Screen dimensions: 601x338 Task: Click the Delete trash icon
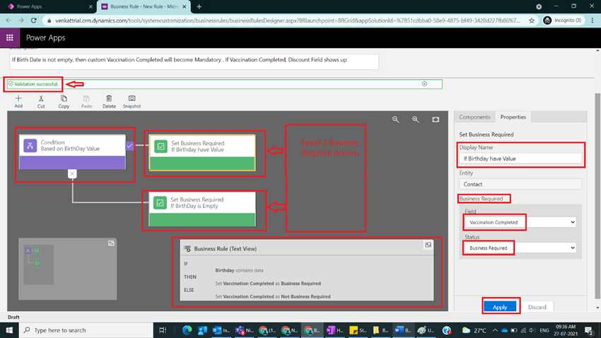[109, 102]
